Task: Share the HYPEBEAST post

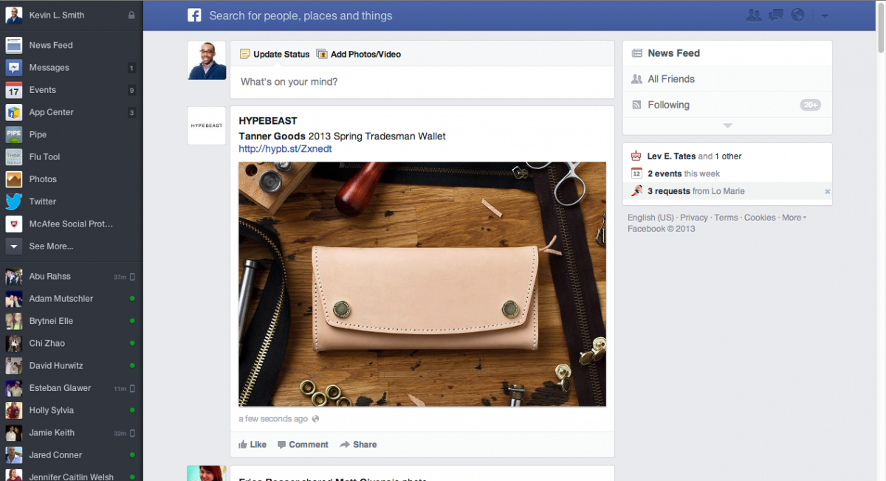Action: pos(358,444)
